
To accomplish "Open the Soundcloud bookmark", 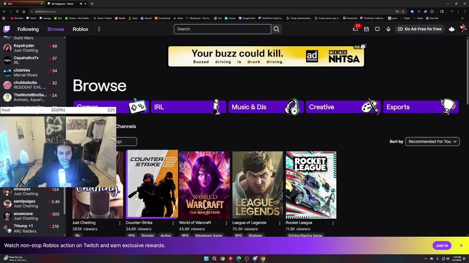I will point(163,18).
